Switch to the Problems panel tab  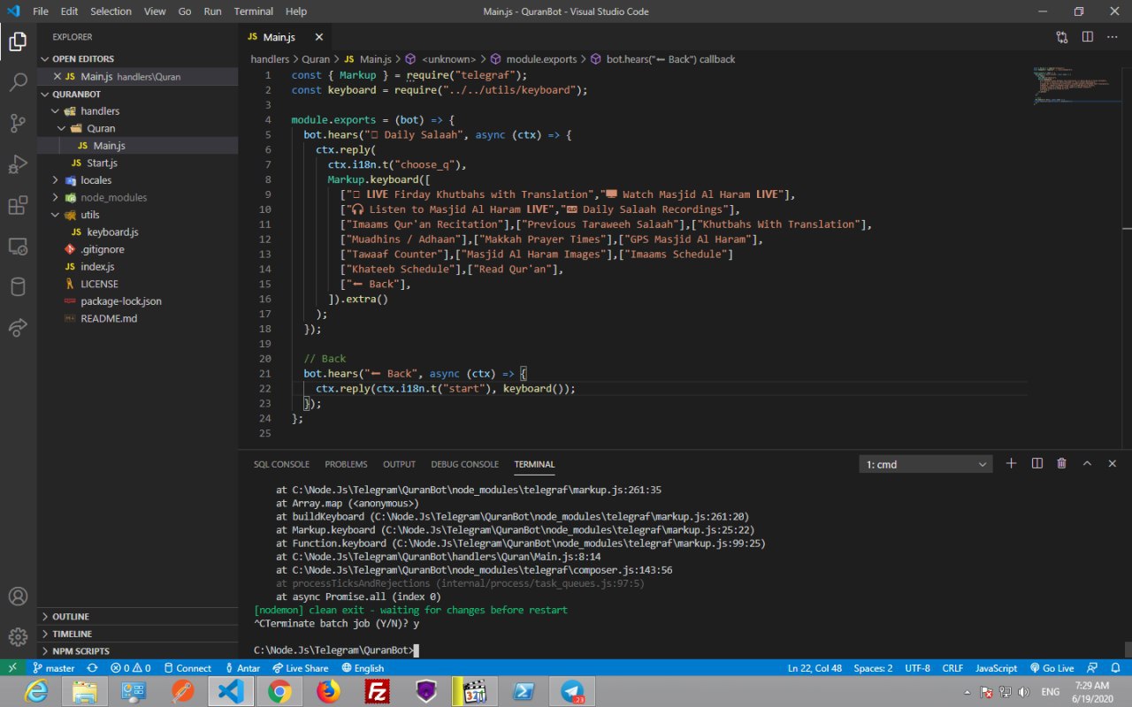coord(346,464)
